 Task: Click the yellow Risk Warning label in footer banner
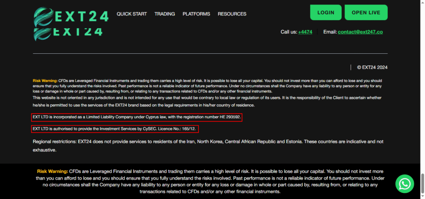pos(53,171)
